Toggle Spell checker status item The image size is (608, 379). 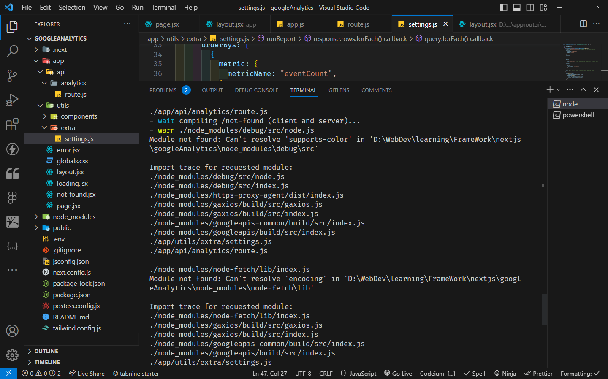[x=475, y=374]
